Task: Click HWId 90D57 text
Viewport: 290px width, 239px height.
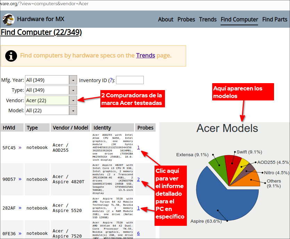Action: click(x=9, y=179)
